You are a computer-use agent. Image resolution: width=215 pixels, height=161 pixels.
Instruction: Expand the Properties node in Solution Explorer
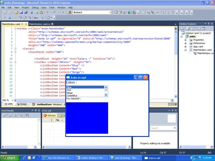pyautogui.click(x=185, y=40)
